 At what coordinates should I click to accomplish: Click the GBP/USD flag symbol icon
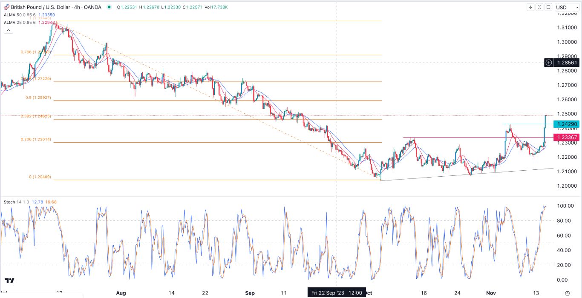click(x=7, y=7)
